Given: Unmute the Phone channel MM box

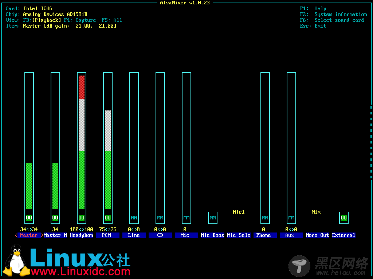Looking at the screenshot, I should 265,218.
